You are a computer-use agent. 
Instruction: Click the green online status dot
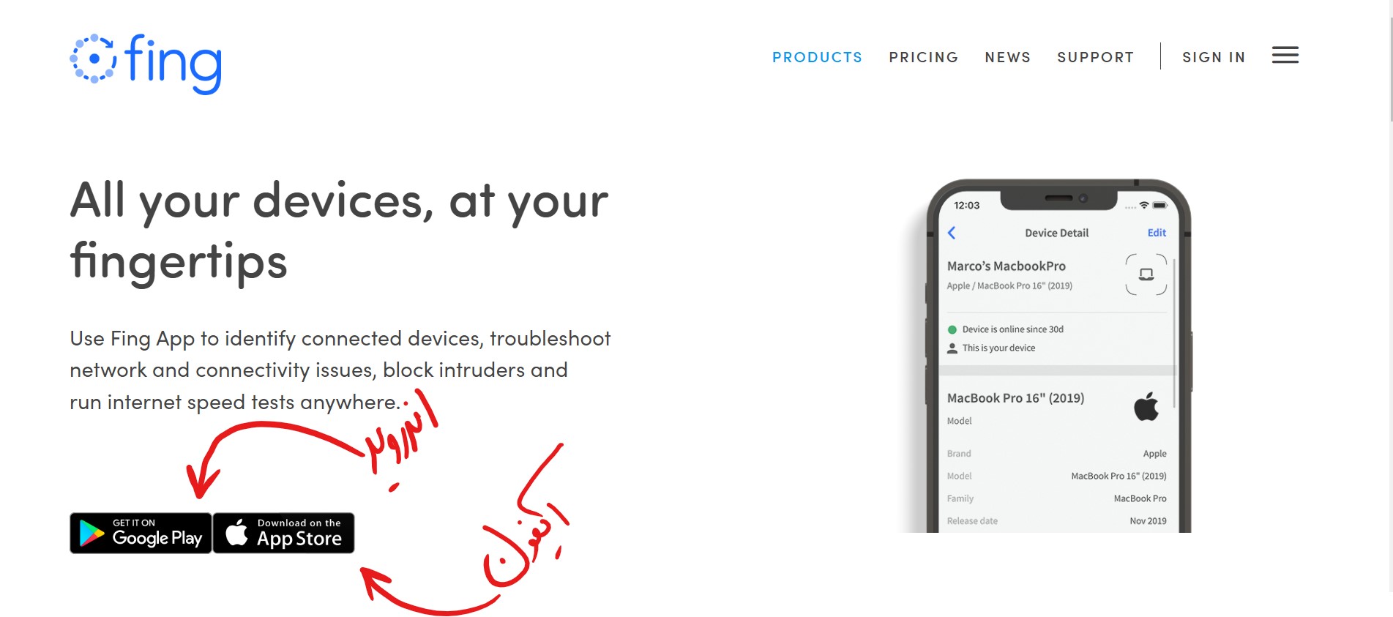pyautogui.click(x=952, y=329)
